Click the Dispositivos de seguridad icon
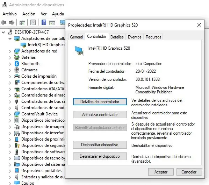This screenshot has height=185, width=209. (x=17, y=145)
